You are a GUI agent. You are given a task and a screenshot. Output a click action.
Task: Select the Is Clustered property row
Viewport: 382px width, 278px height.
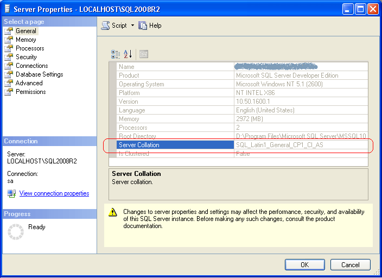coord(242,154)
